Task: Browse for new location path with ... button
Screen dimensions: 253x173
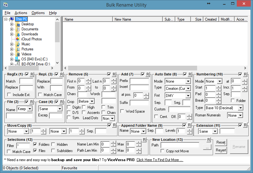Action: 207,147
